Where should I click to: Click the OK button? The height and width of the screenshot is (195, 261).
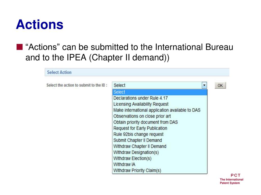point(220,85)
